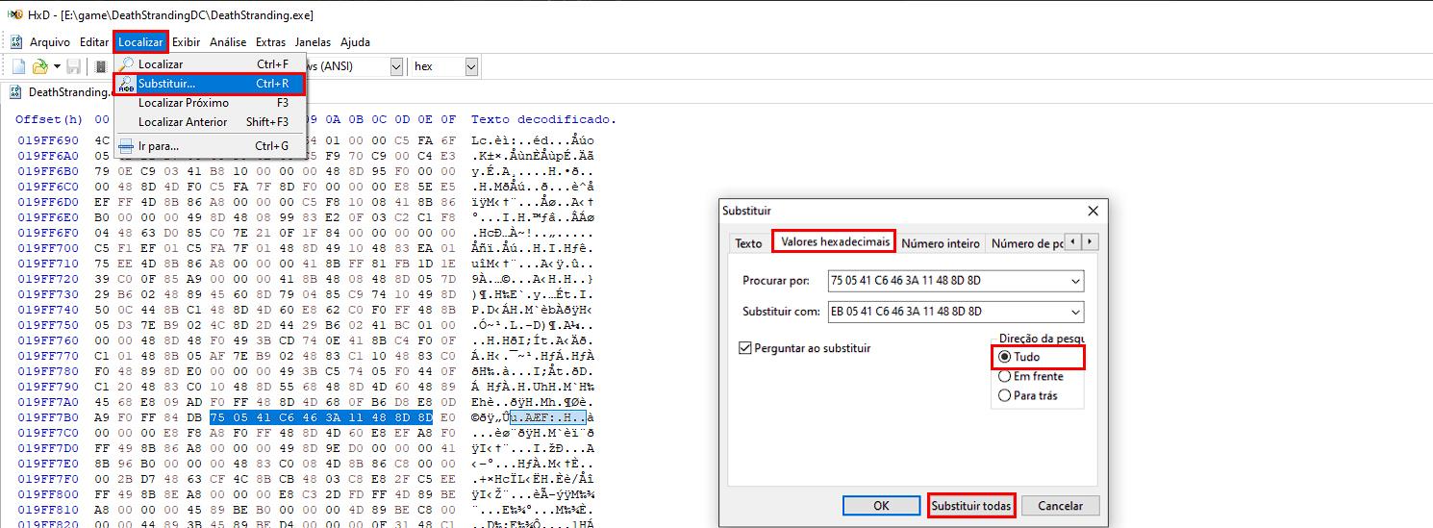Expand the Substituir com dropdown arrow

click(1074, 312)
